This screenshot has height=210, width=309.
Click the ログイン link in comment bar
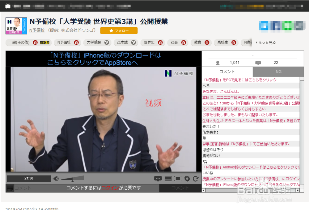click(110, 188)
